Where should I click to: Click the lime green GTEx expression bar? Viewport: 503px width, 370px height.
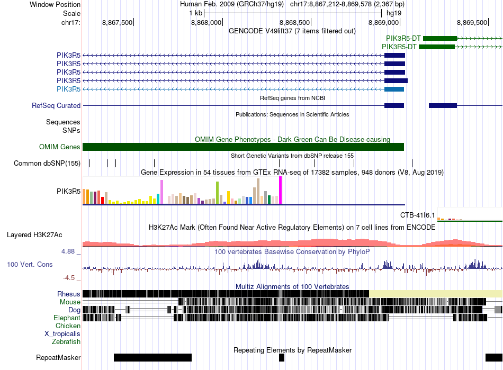217,193
